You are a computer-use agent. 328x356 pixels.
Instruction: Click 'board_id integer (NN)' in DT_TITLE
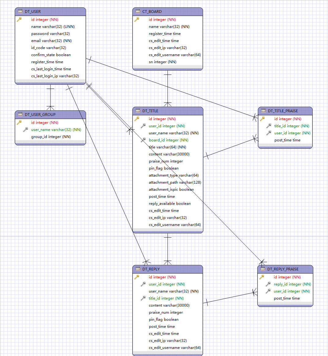[x=168, y=140]
